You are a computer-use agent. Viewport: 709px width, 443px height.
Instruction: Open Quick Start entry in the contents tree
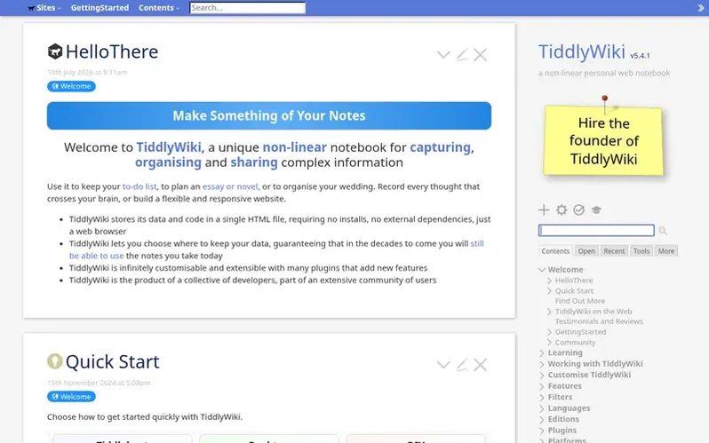574,290
